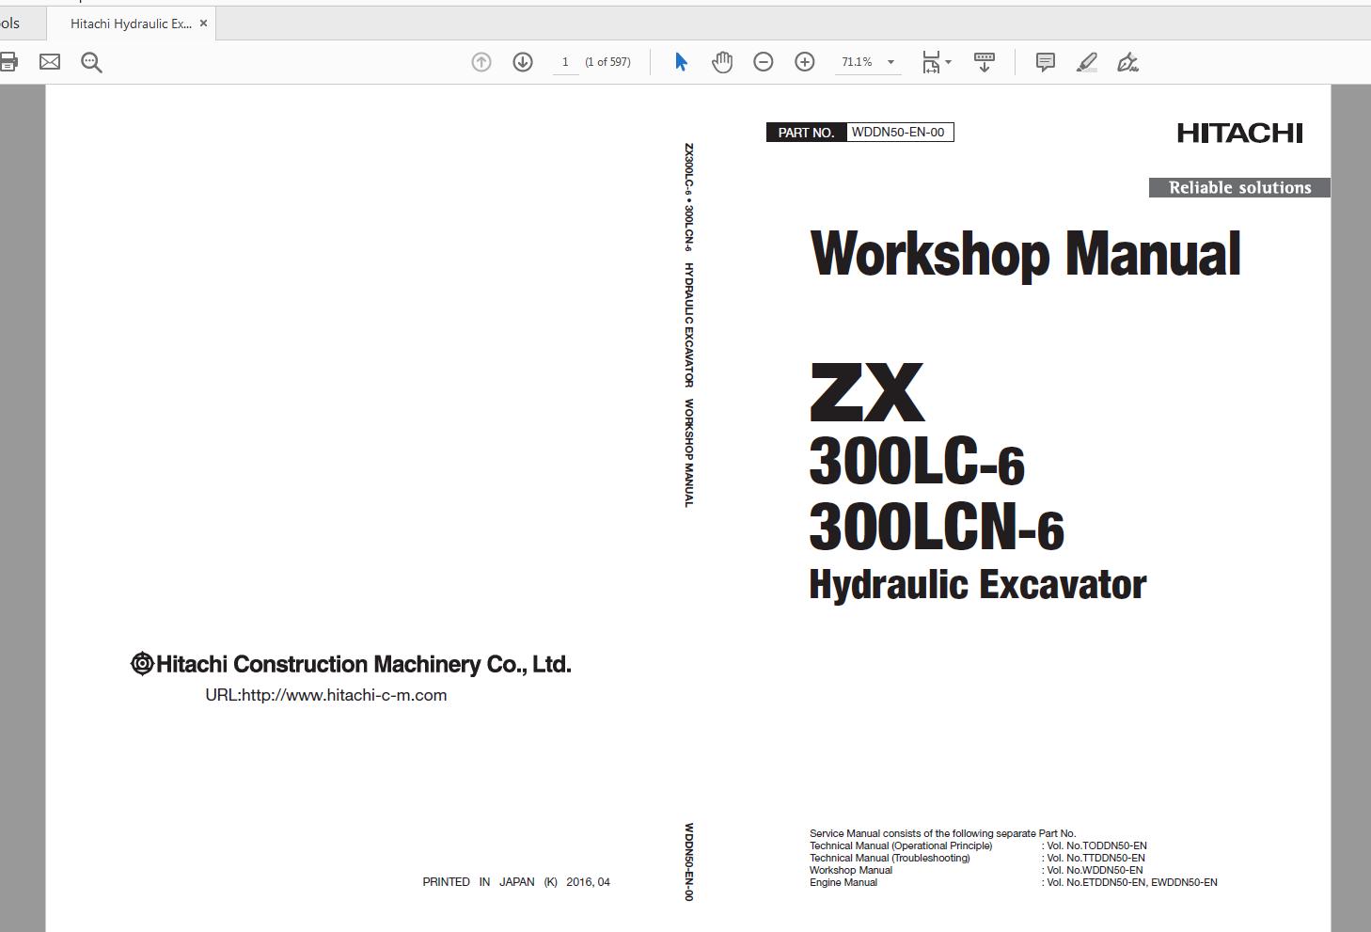Open the Fill & Sign pen tool

(x=1127, y=61)
